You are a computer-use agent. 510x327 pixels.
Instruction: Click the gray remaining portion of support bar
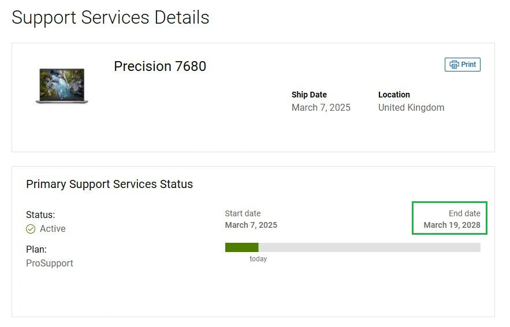tap(370, 247)
